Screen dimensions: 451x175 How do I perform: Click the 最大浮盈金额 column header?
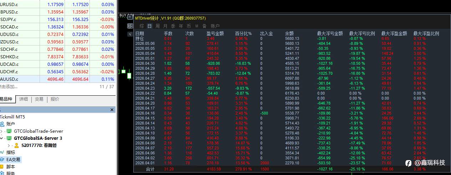(394, 33)
